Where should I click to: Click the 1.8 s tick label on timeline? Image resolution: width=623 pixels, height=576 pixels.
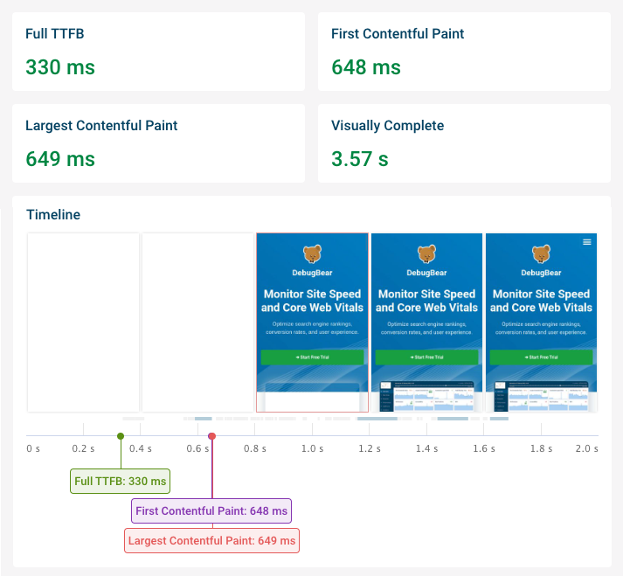pos(541,448)
